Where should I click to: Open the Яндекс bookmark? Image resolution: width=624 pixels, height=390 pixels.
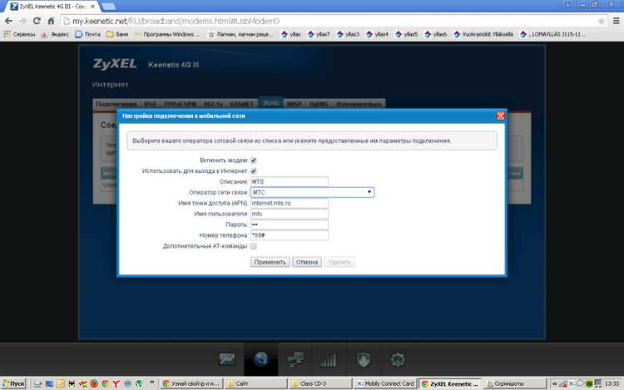[x=55, y=34]
